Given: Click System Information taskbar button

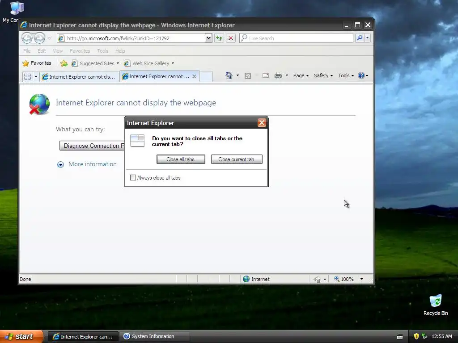Looking at the screenshot, I should 155,337.
